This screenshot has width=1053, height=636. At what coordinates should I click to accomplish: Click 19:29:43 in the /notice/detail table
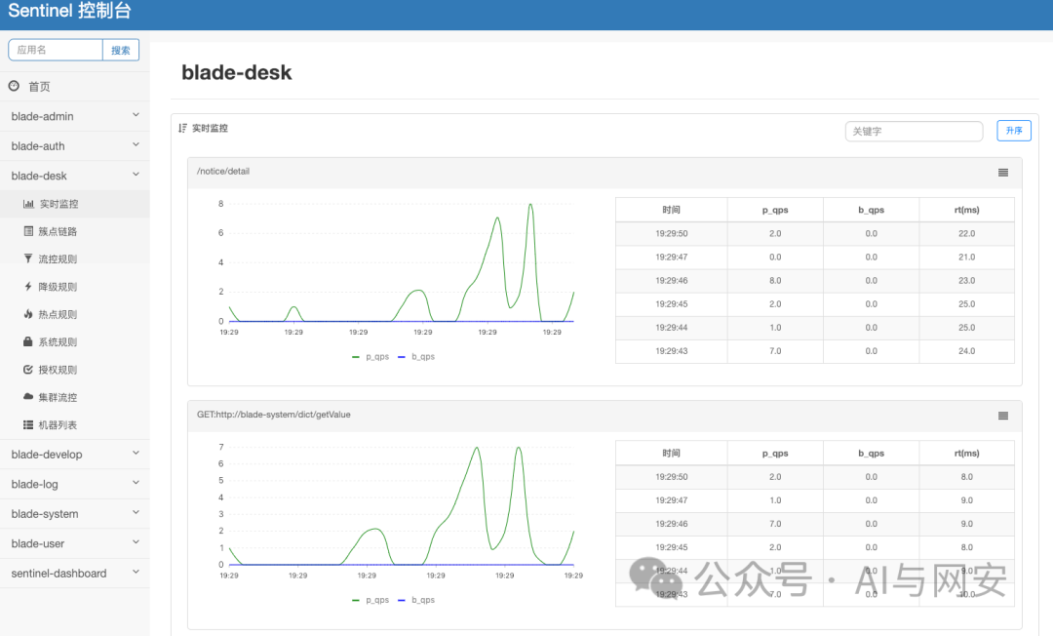[x=672, y=351]
